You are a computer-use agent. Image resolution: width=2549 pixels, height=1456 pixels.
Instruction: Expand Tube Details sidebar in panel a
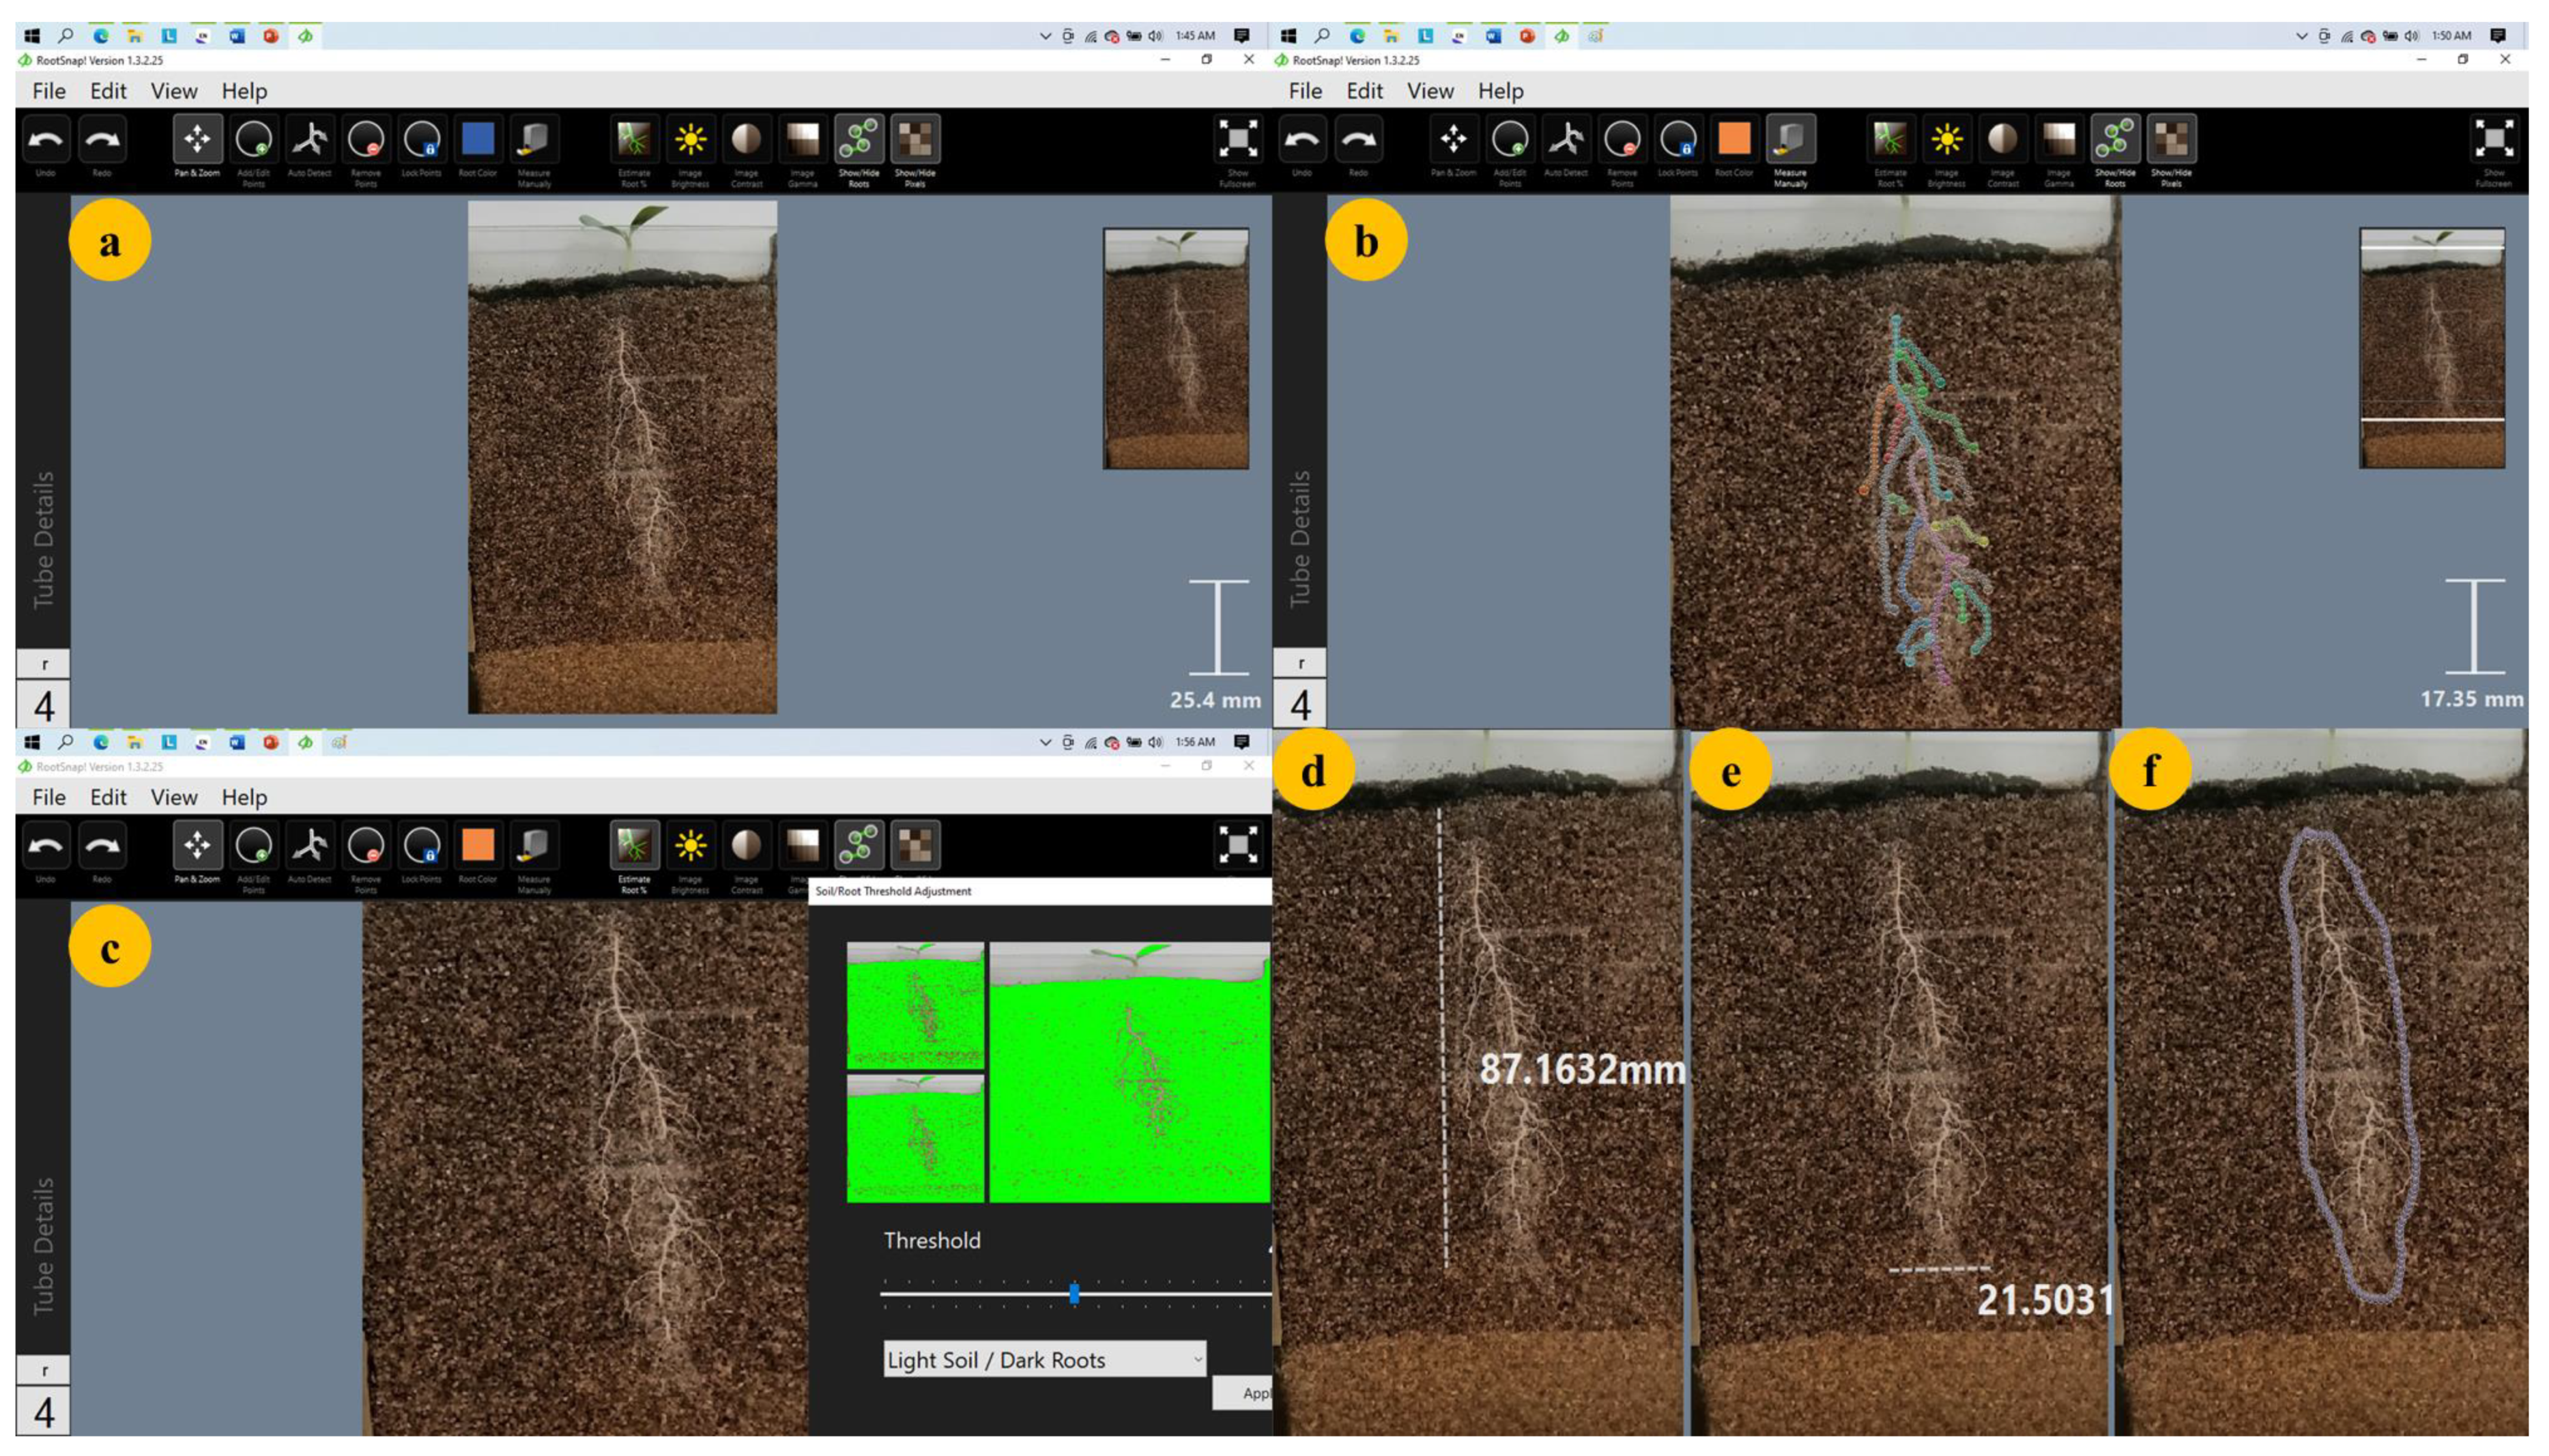point(43,540)
